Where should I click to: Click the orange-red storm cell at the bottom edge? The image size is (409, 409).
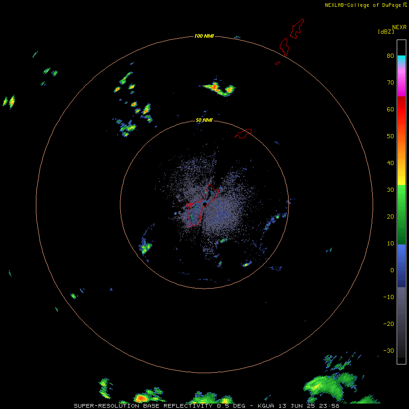click(x=141, y=398)
